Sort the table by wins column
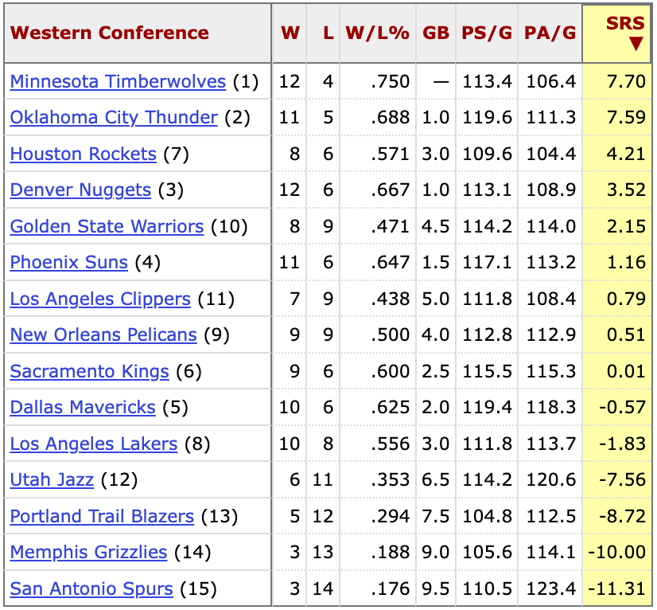The height and width of the screenshot is (610, 657). coord(290,33)
